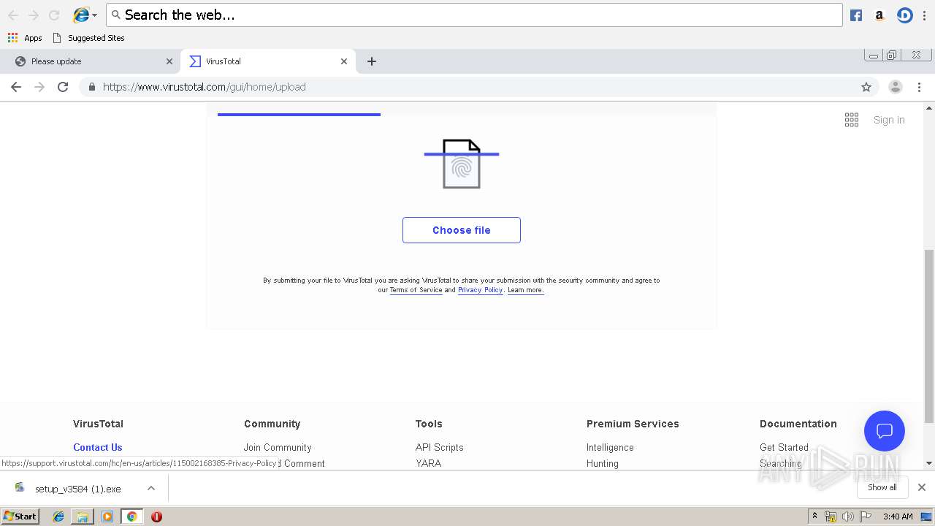Image resolution: width=935 pixels, height=526 pixels.
Task: Open the top toolbar three-dot menu
Action: click(x=925, y=15)
